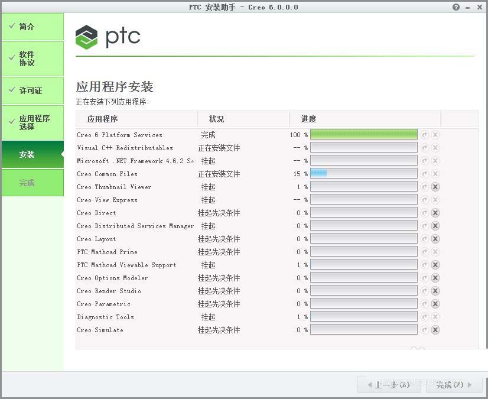Click retry icon for Creo Direct
Screen dimensions: 488x399
pos(425,213)
